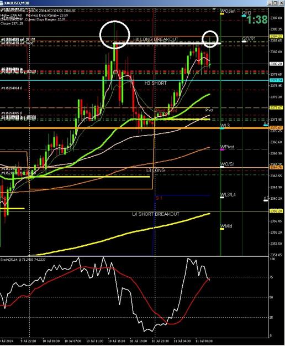Screen dimensions: 285x346
Task: Select the orange 2370.67 price tag
Action: click(276, 128)
